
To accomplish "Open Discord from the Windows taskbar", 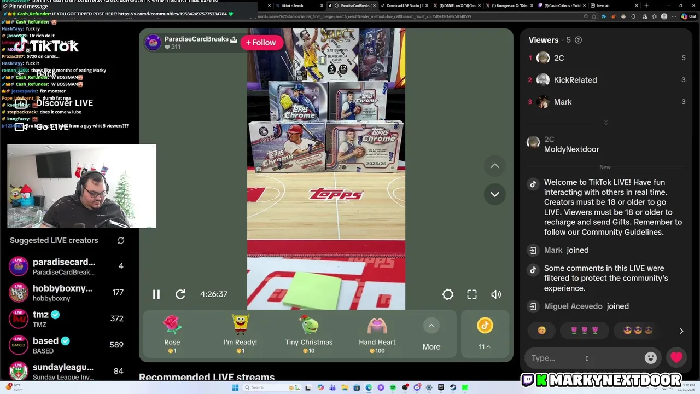I will click(417, 388).
